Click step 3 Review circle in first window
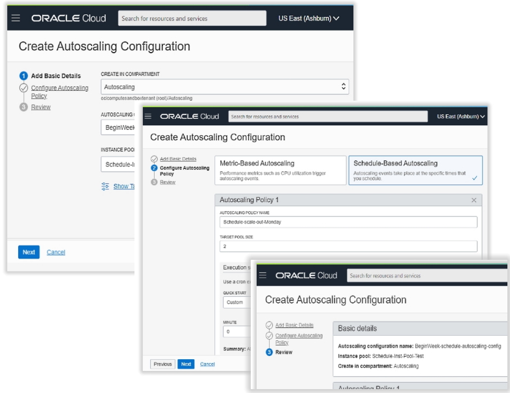 pyautogui.click(x=23, y=107)
